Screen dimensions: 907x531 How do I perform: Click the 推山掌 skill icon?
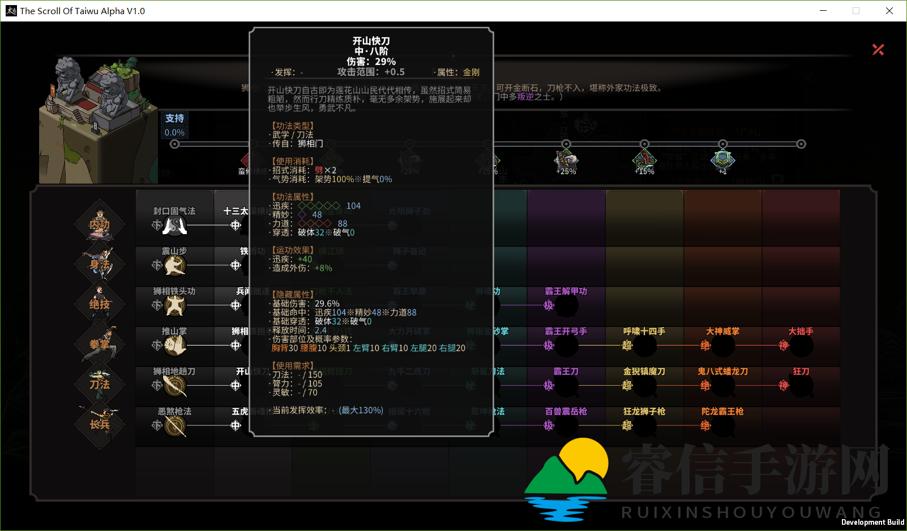[175, 346]
